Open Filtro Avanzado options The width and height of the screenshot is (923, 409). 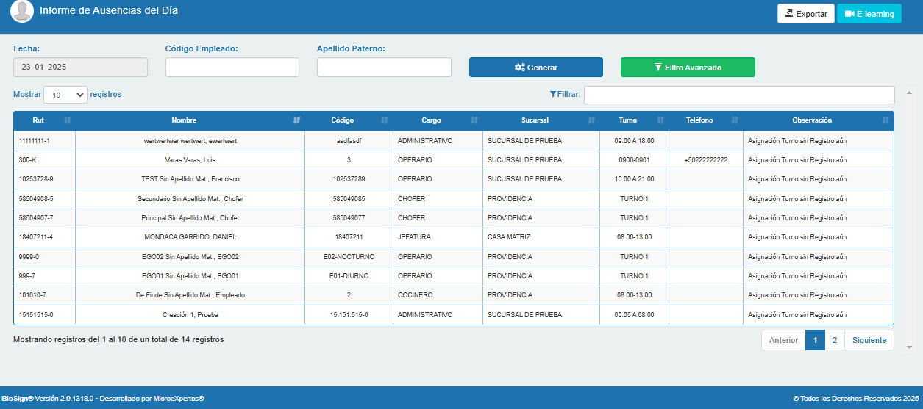coord(688,68)
